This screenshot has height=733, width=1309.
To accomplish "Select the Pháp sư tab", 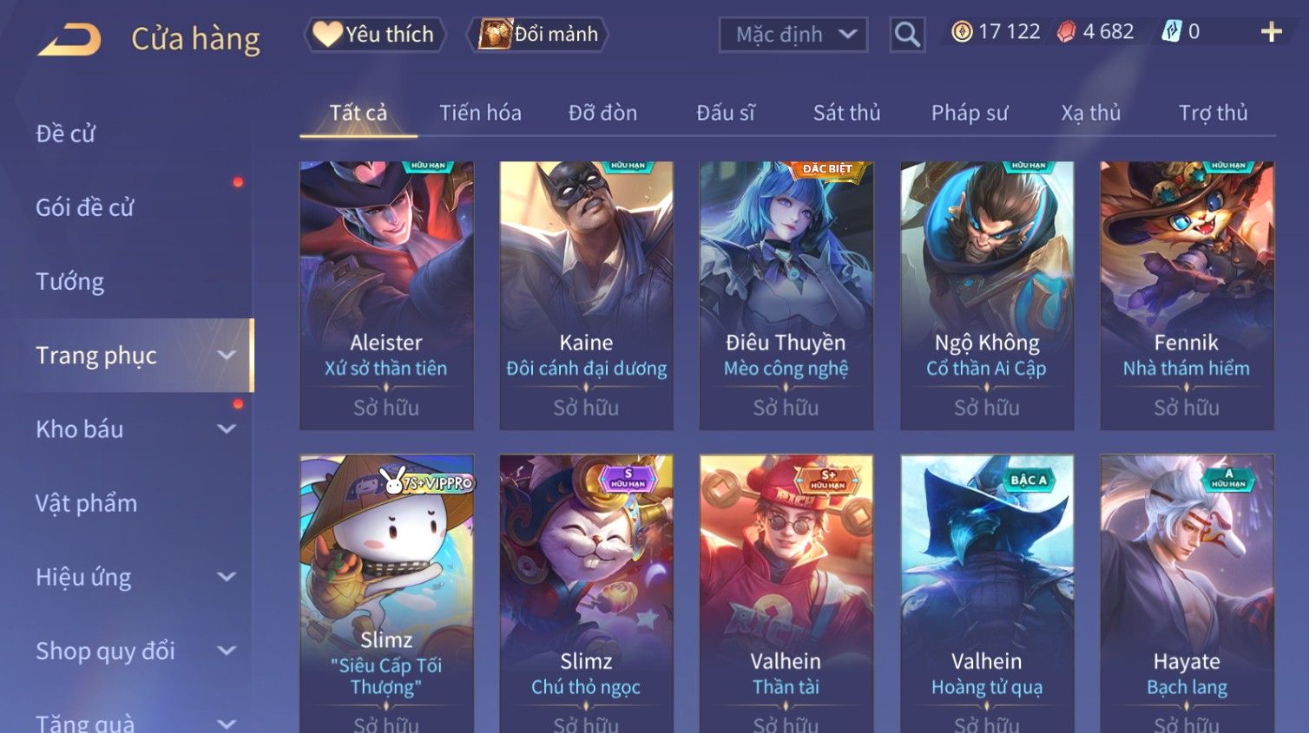I will pyautogui.click(x=970, y=113).
